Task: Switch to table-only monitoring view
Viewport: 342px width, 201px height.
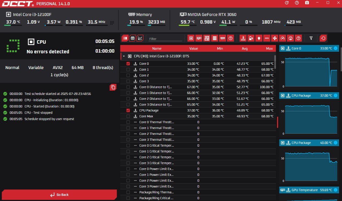Action: pyautogui.click(x=133, y=38)
